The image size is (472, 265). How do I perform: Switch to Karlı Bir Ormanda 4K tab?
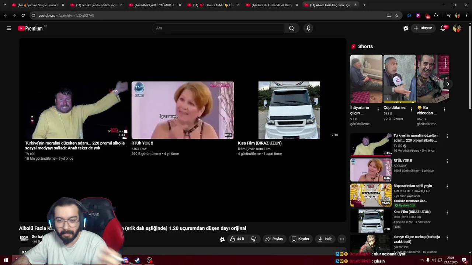pyautogui.click(x=272, y=5)
